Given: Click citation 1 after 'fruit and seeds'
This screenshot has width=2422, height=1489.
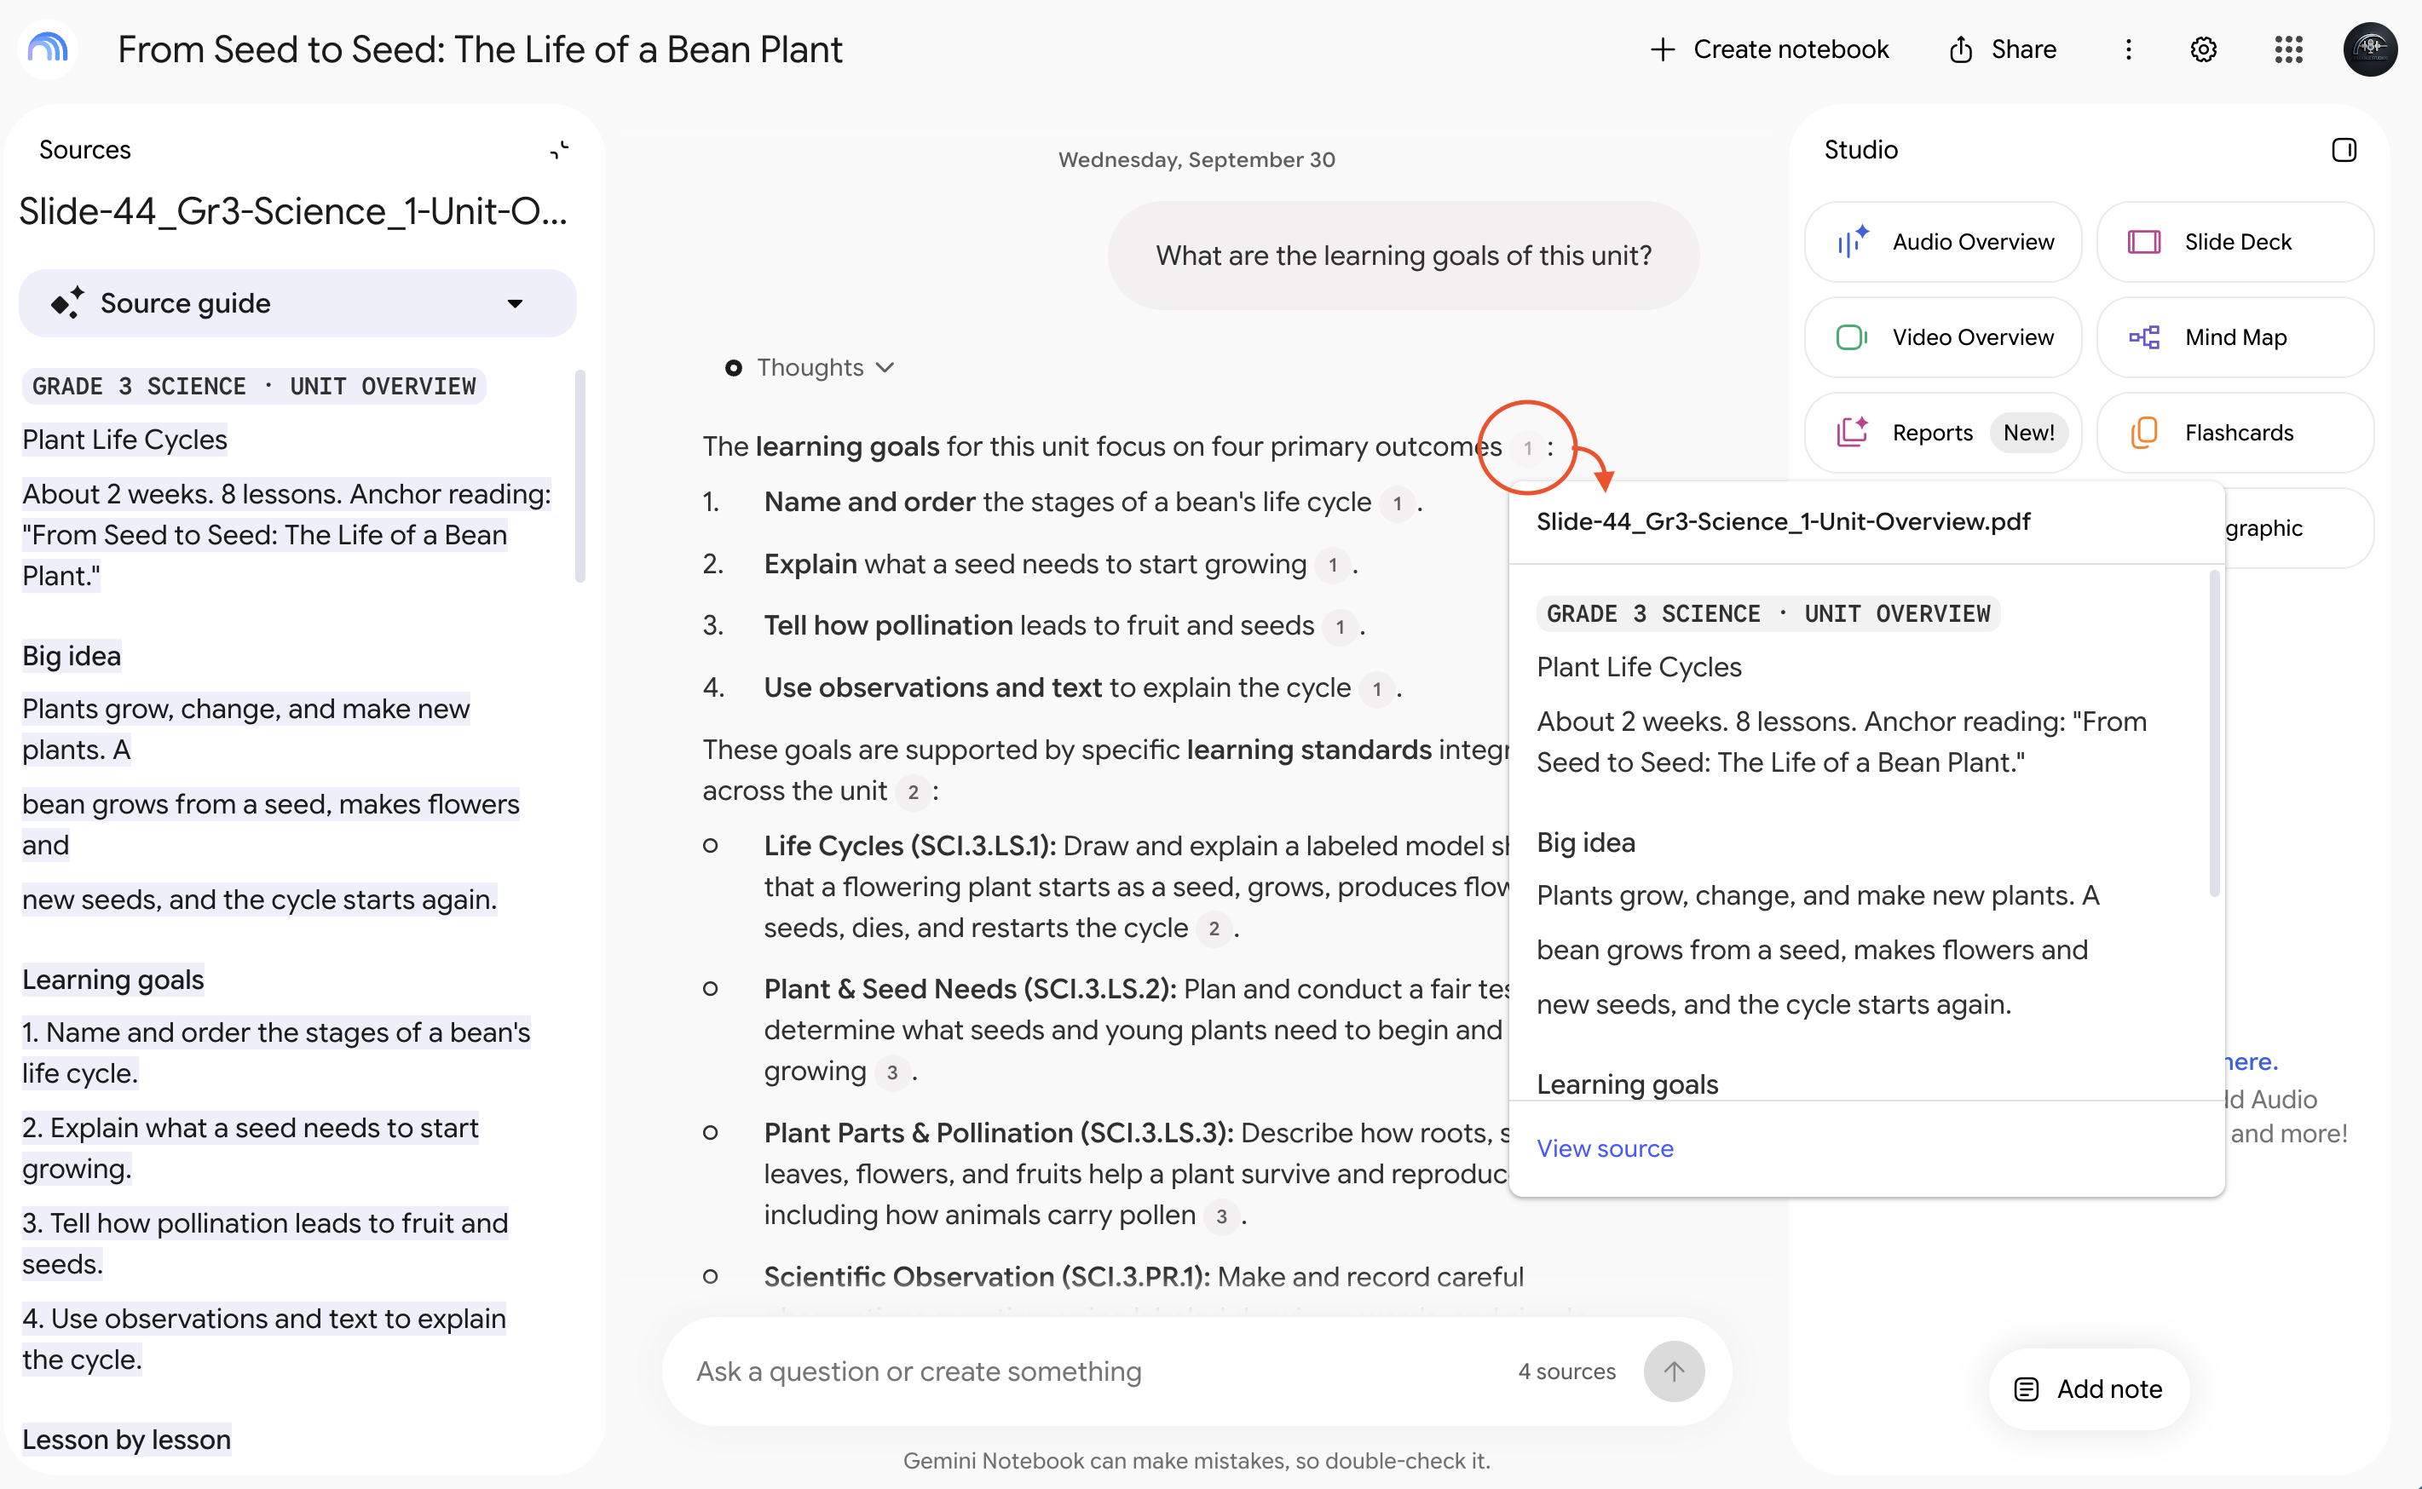Looking at the screenshot, I should coord(1340,627).
